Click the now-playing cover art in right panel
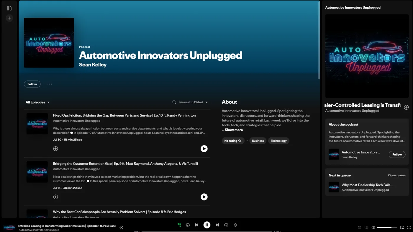 pyautogui.click(x=367, y=56)
